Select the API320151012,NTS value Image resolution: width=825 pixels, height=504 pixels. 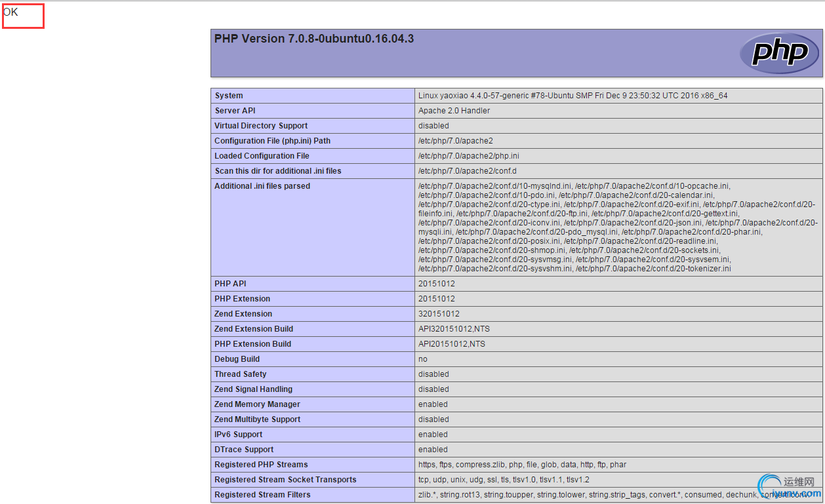click(454, 329)
